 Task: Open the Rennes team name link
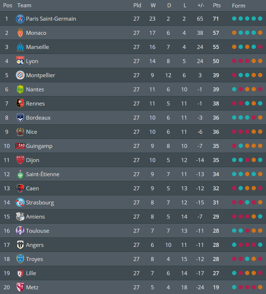[x=35, y=104]
